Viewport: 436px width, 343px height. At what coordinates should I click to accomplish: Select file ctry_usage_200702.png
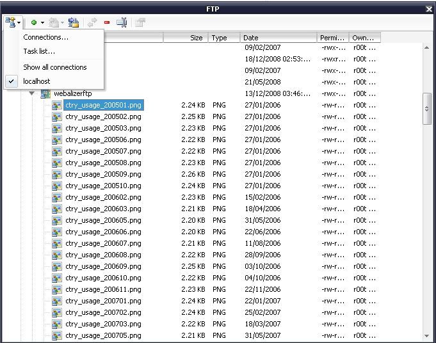tap(103, 313)
